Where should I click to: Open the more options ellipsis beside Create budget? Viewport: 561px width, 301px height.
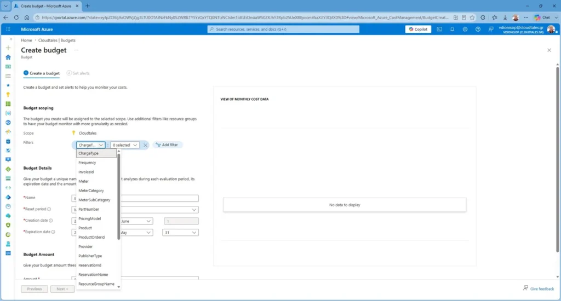pyautogui.click(x=76, y=50)
